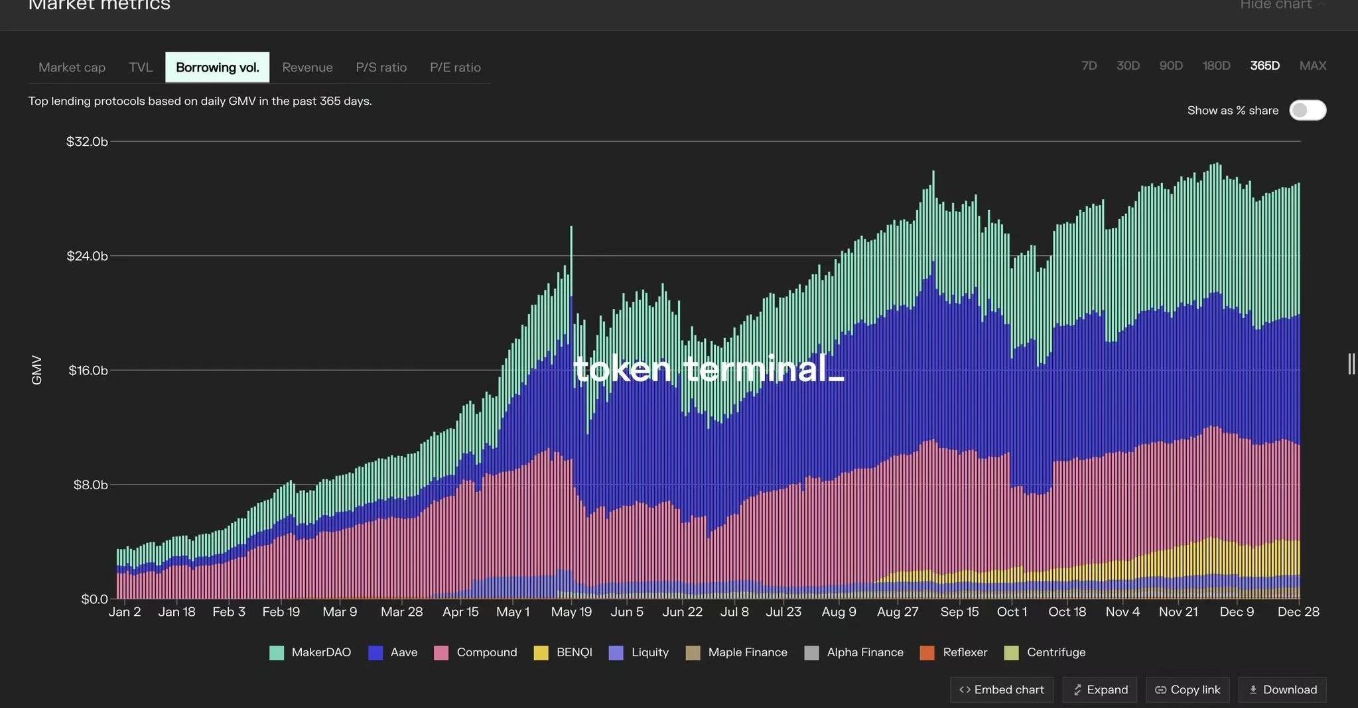The height and width of the screenshot is (708, 1358).
Task: Click the Jan 2 x-axis label
Action: coord(125,612)
